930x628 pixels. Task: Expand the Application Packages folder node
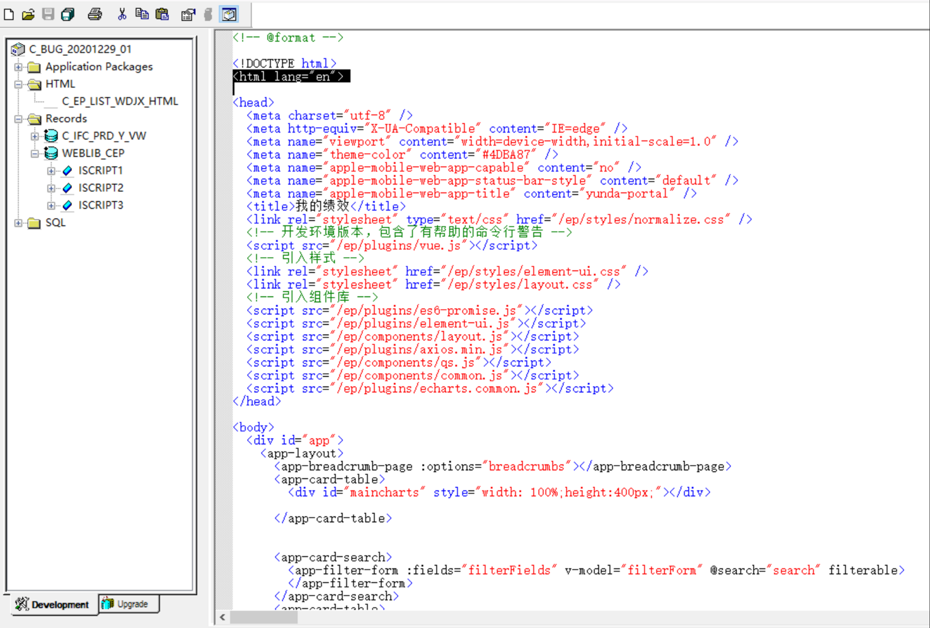(18, 67)
